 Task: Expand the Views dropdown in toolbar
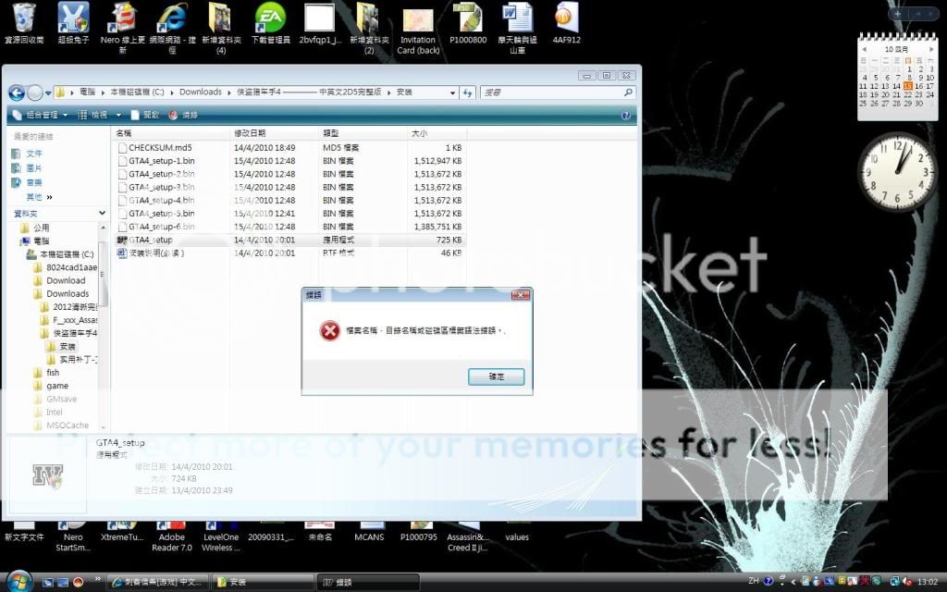(99, 115)
